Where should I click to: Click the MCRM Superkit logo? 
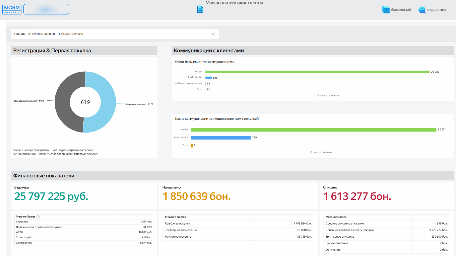coord(12,9)
